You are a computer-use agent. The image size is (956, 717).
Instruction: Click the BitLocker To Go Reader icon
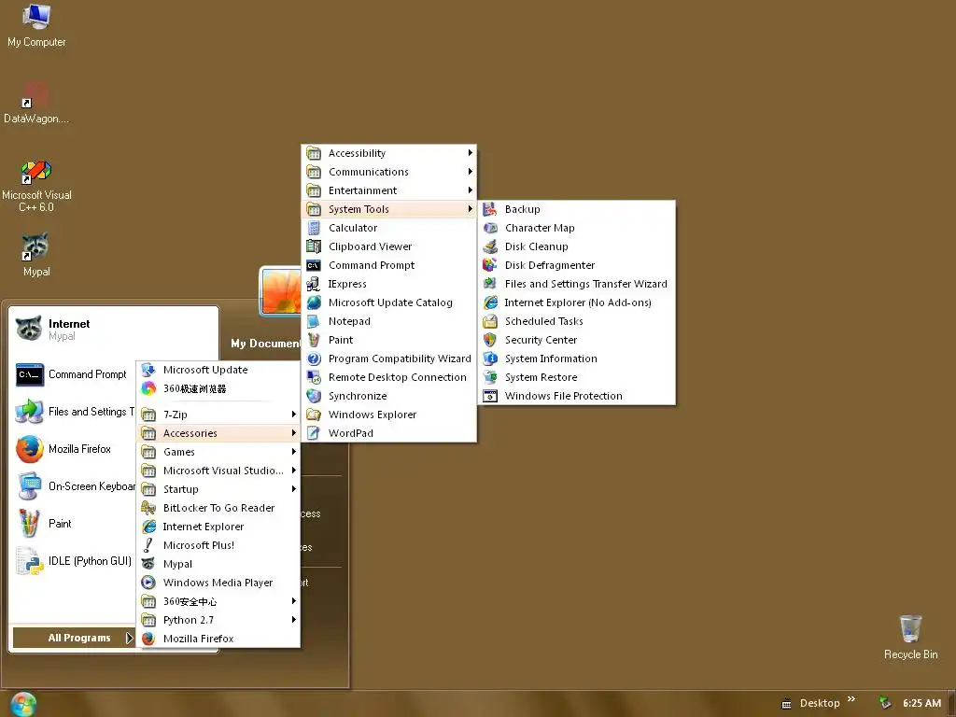click(x=148, y=508)
